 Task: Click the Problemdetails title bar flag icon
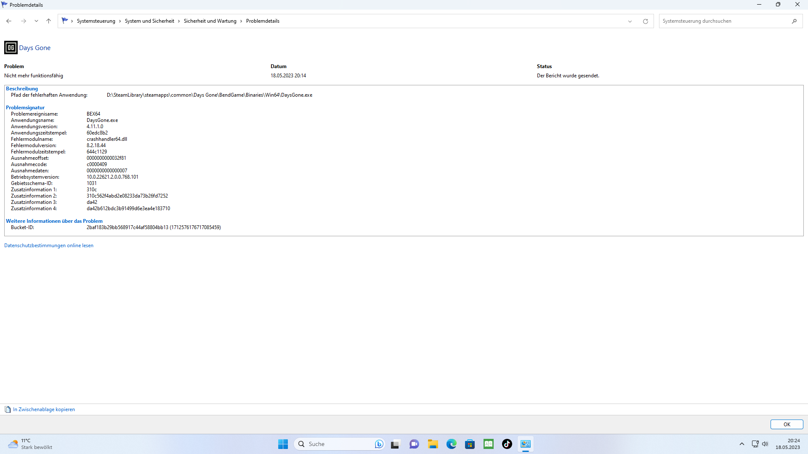click(x=4, y=5)
